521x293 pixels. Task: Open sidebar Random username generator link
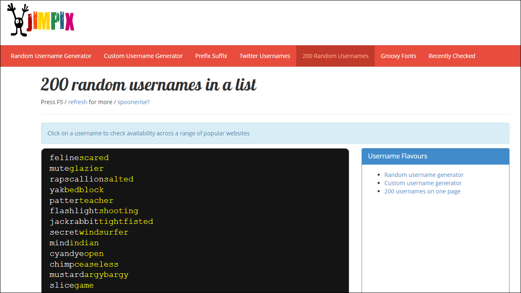pyautogui.click(x=424, y=175)
